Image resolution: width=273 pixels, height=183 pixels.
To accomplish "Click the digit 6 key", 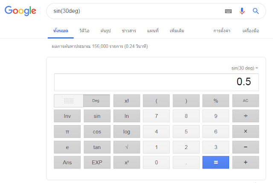I will coord(216,132).
